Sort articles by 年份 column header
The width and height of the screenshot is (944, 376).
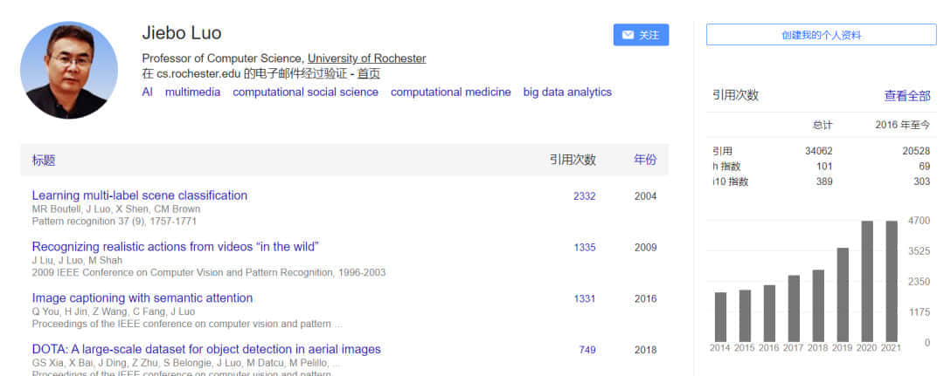pyautogui.click(x=645, y=160)
